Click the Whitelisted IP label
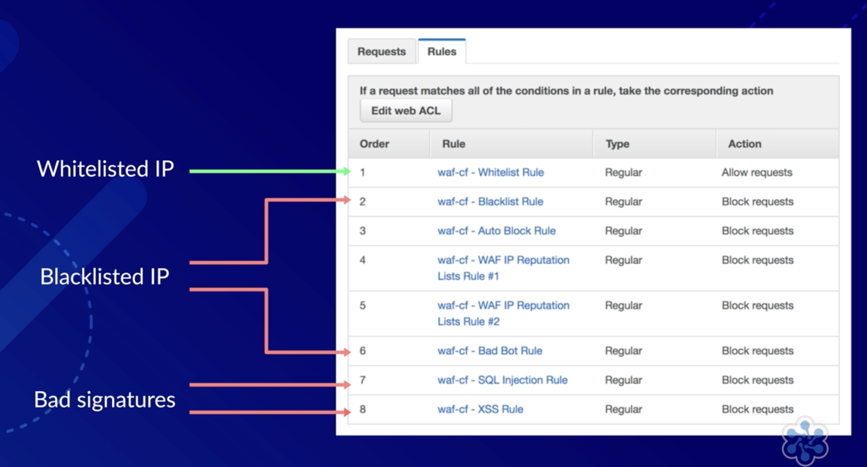 coord(105,168)
